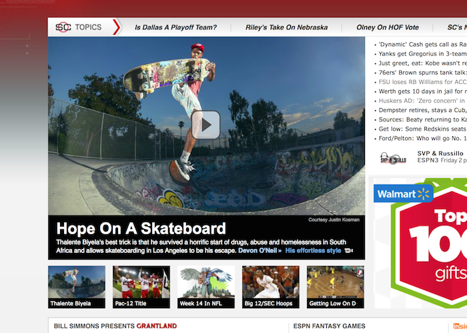Open the Dempster retires headline
467x333 pixels.
pyautogui.click(x=422, y=110)
